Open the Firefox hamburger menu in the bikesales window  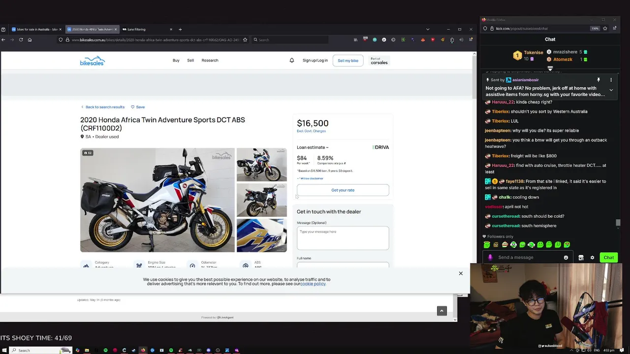471,40
